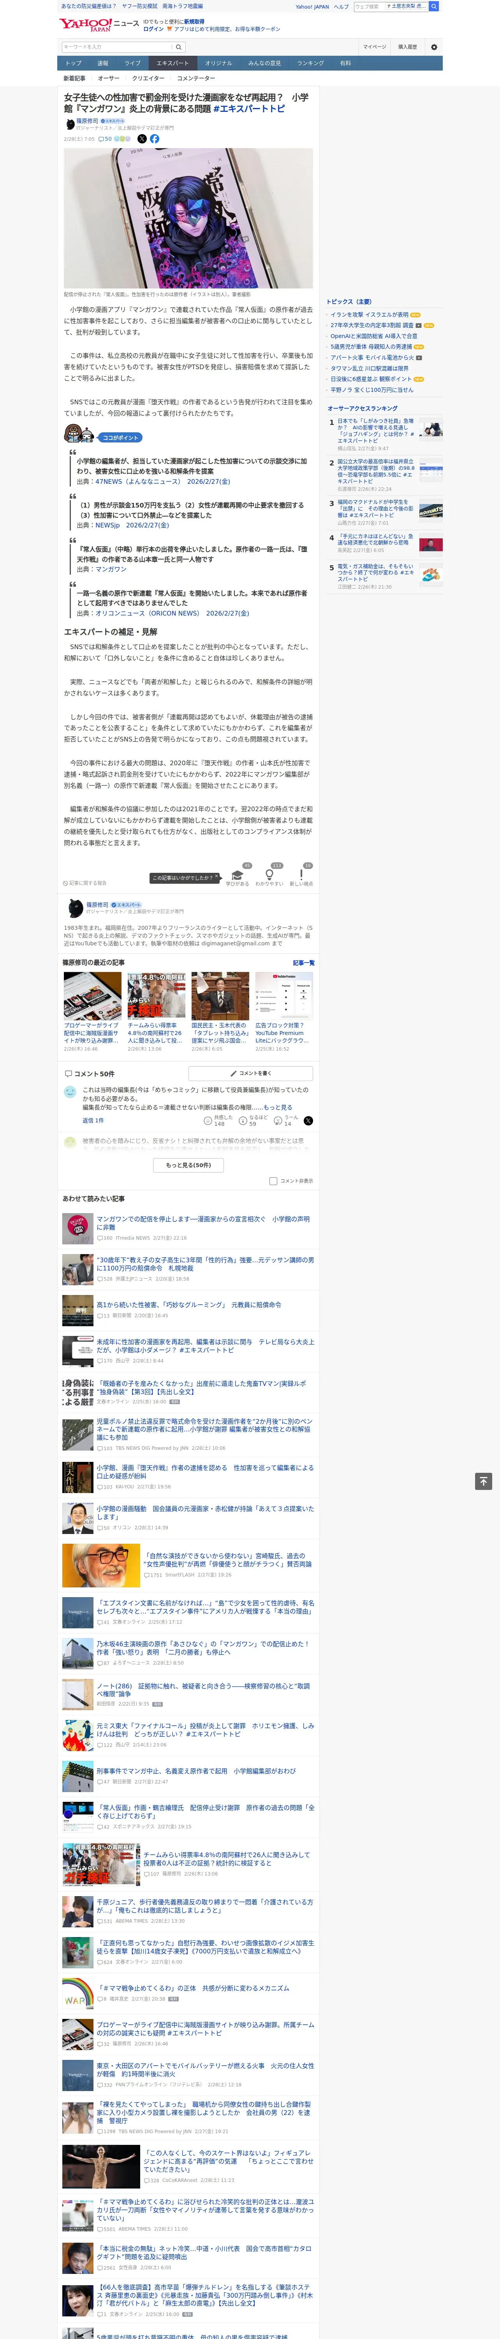Click the ログイン link
This screenshot has width=500, height=2339.
153,29
